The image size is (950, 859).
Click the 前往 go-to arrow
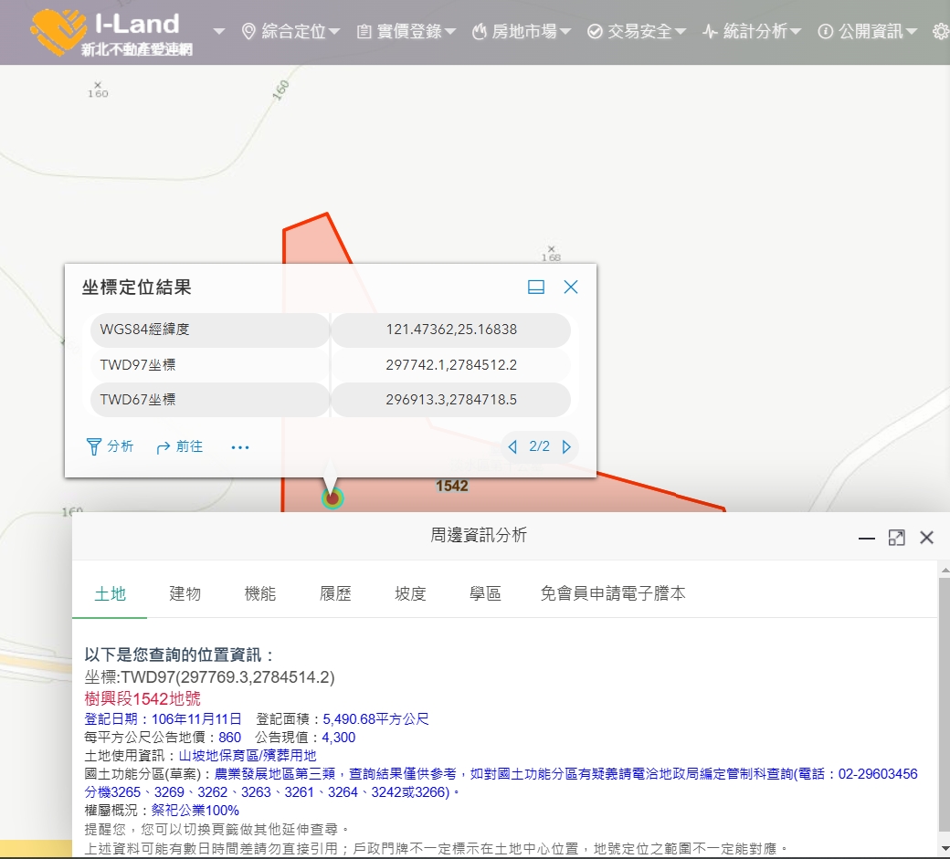(x=164, y=447)
